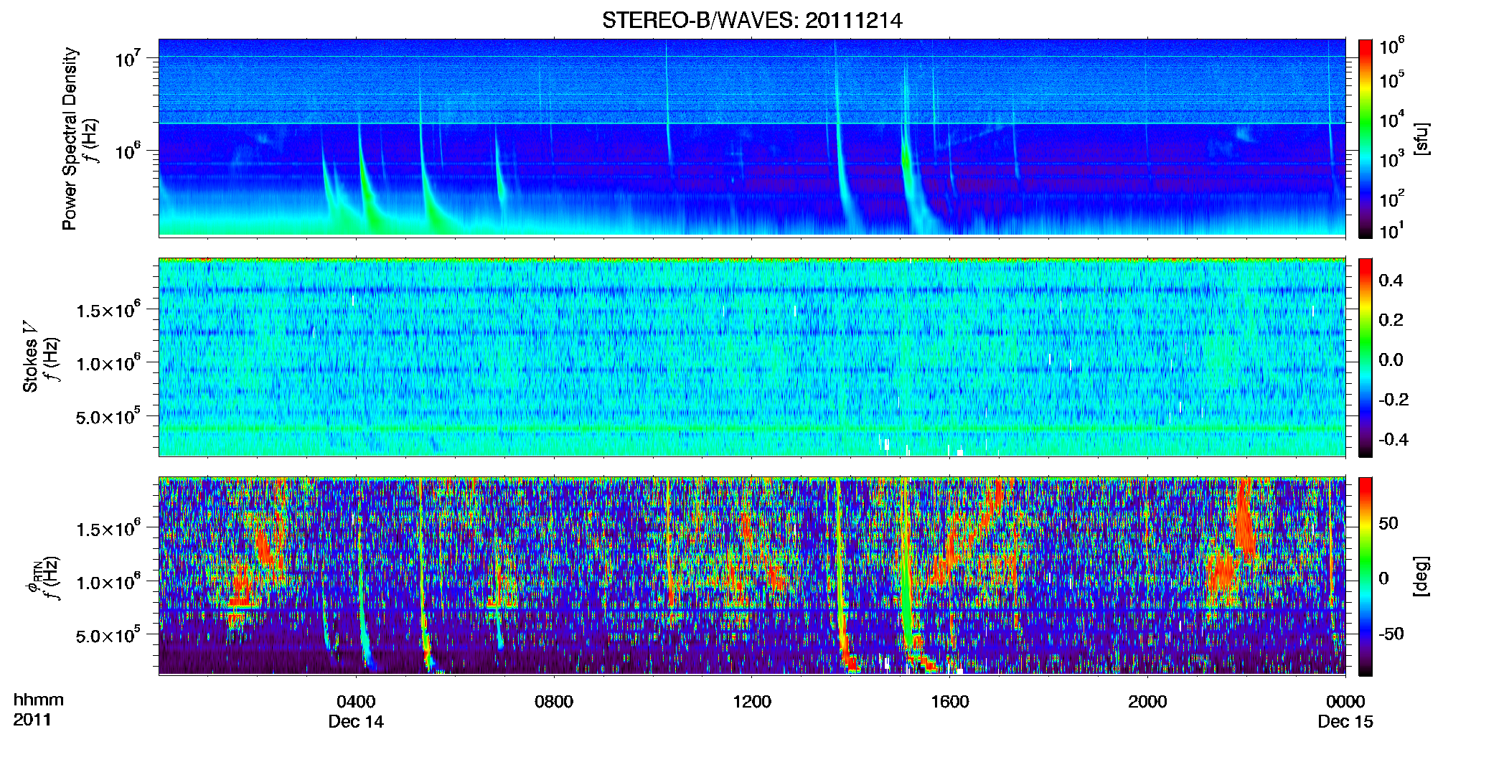
Task: Click the top power spectral density spectrogram
Action: coord(752,138)
